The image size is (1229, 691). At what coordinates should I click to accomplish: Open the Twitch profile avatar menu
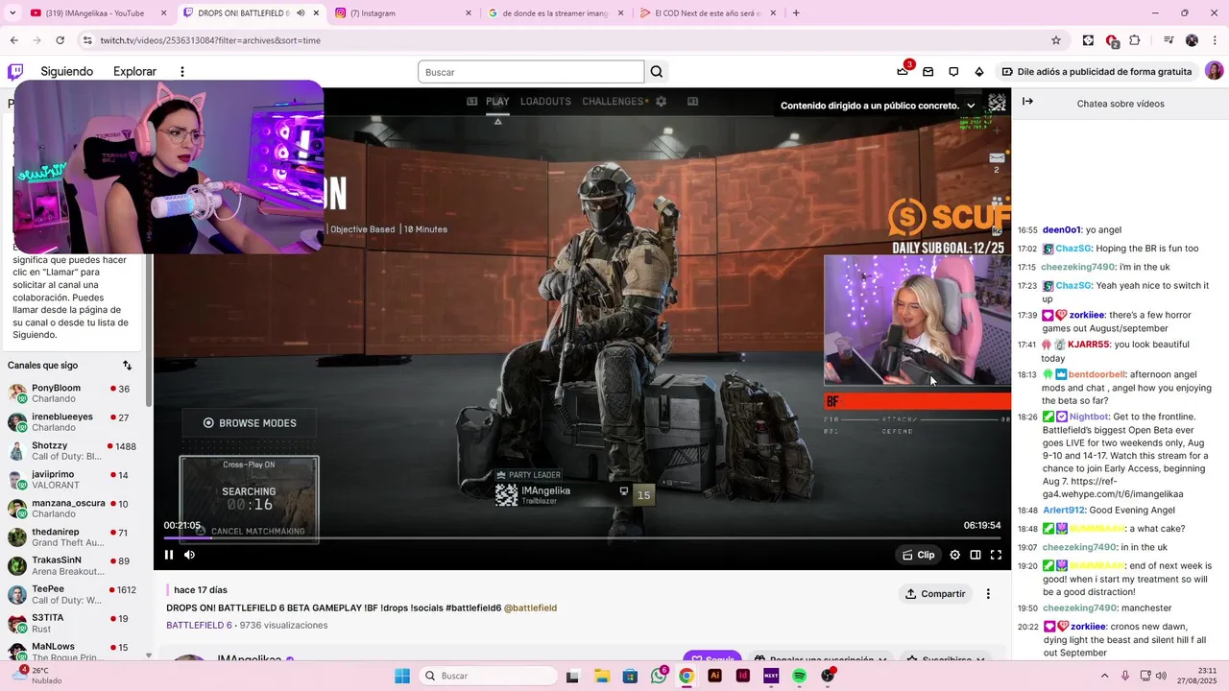1215,71
